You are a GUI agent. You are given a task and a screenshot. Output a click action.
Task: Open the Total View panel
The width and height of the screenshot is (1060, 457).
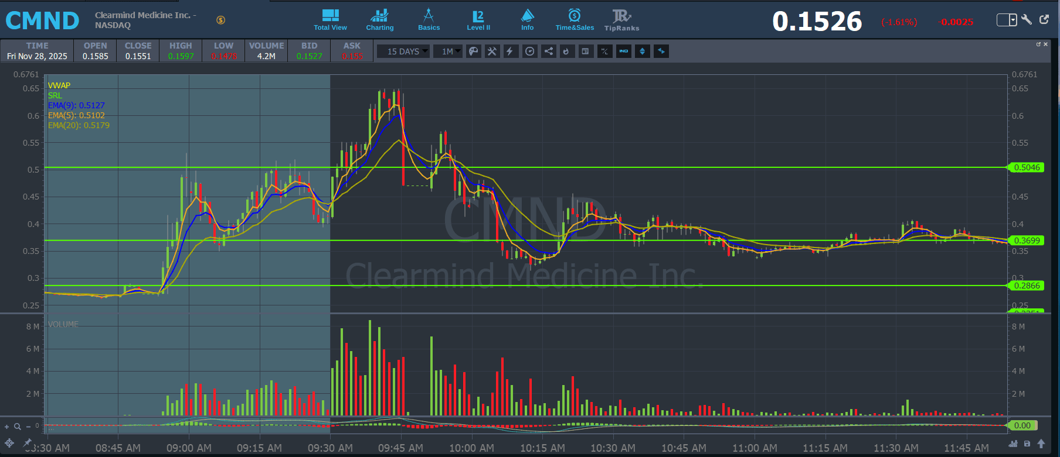[x=330, y=20]
